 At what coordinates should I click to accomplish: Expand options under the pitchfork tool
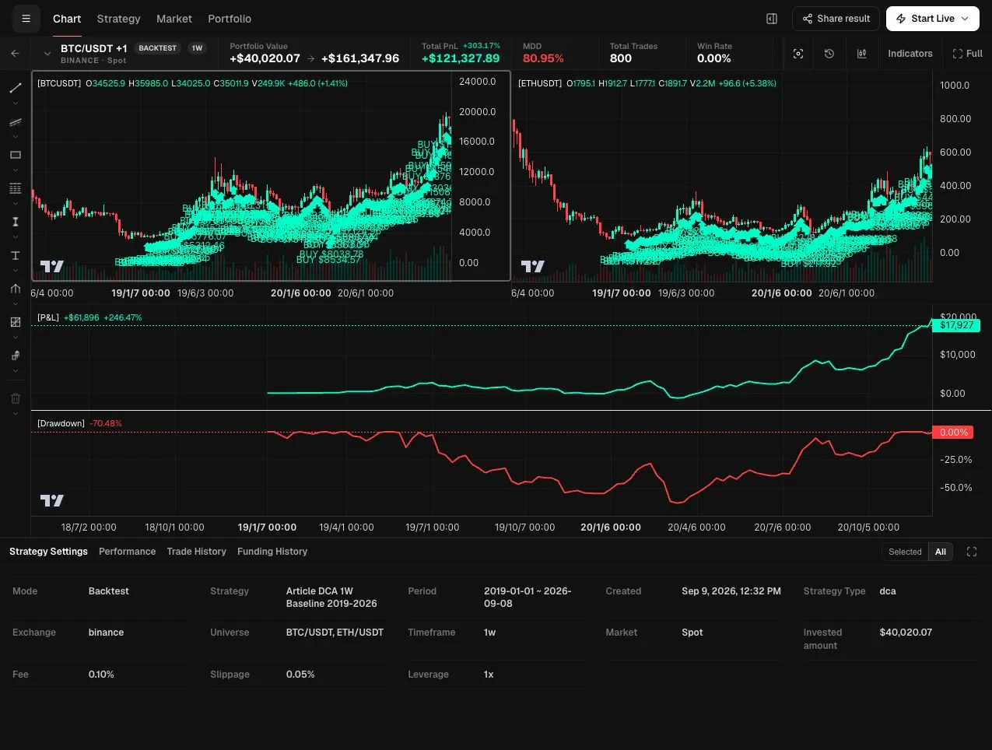pos(15,304)
